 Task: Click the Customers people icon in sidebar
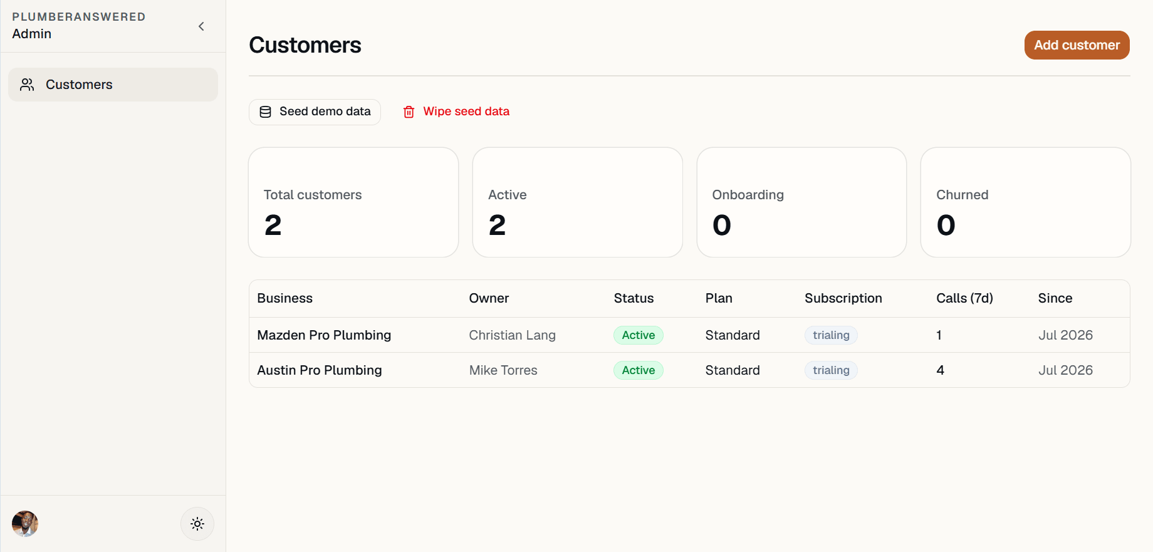27,85
